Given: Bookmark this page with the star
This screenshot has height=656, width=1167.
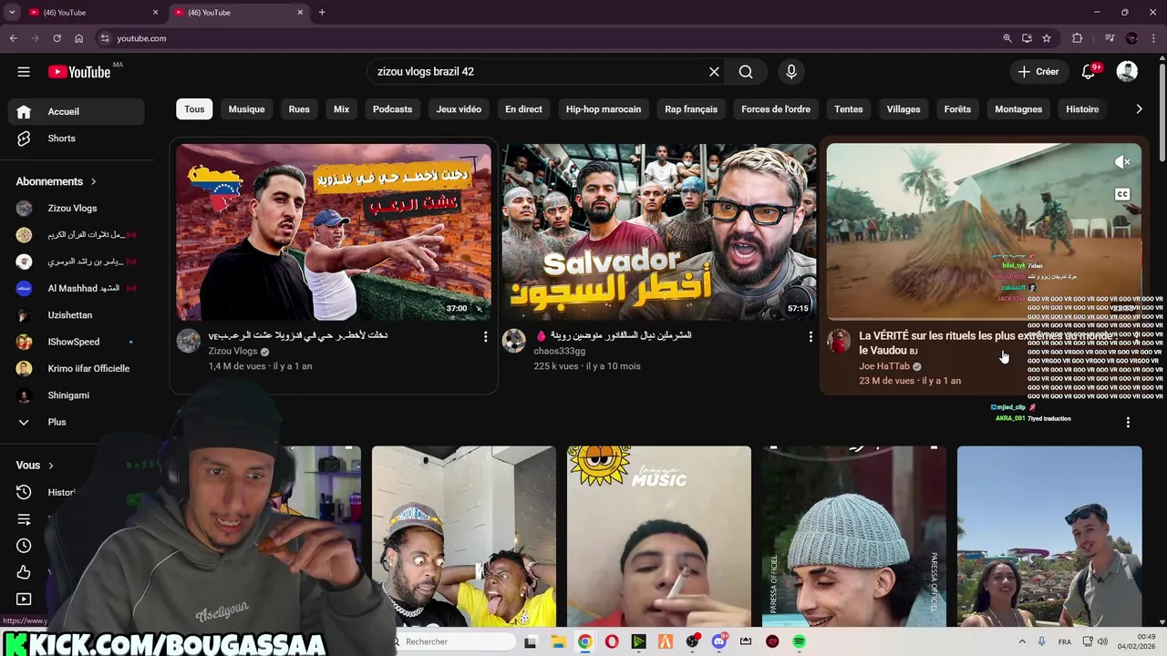Looking at the screenshot, I should click(1047, 38).
